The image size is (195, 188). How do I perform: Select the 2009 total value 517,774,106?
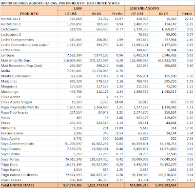71,185
